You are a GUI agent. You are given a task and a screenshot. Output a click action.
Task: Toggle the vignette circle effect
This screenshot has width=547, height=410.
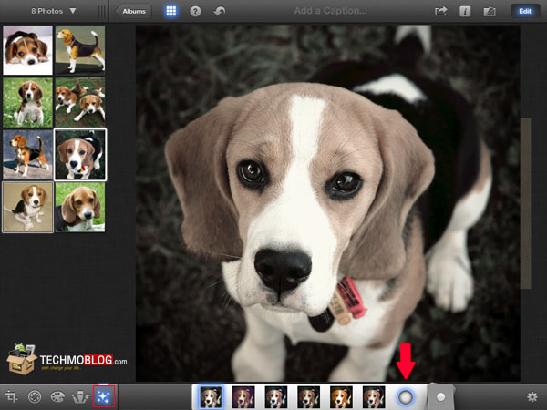[x=406, y=396]
